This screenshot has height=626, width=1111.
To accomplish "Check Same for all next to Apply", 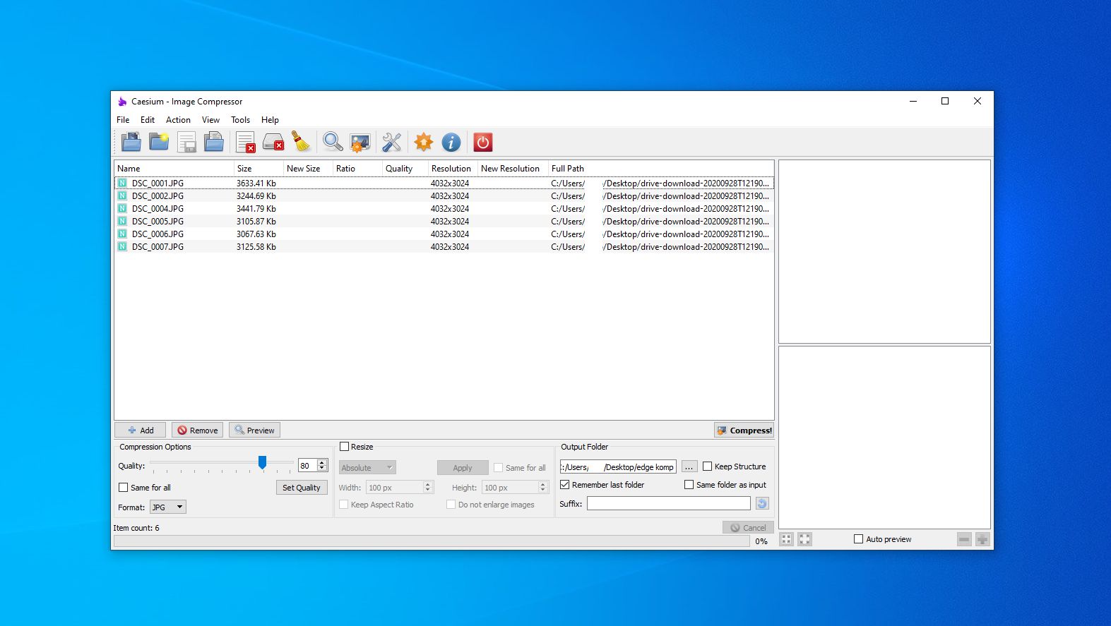I will pyautogui.click(x=499, y=468).
